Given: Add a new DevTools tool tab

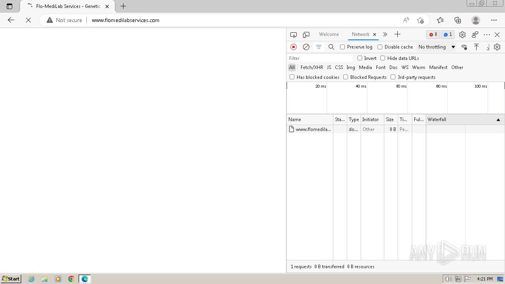Looking at the screenshot, I should pyautogui.click(x=397, y=34).
